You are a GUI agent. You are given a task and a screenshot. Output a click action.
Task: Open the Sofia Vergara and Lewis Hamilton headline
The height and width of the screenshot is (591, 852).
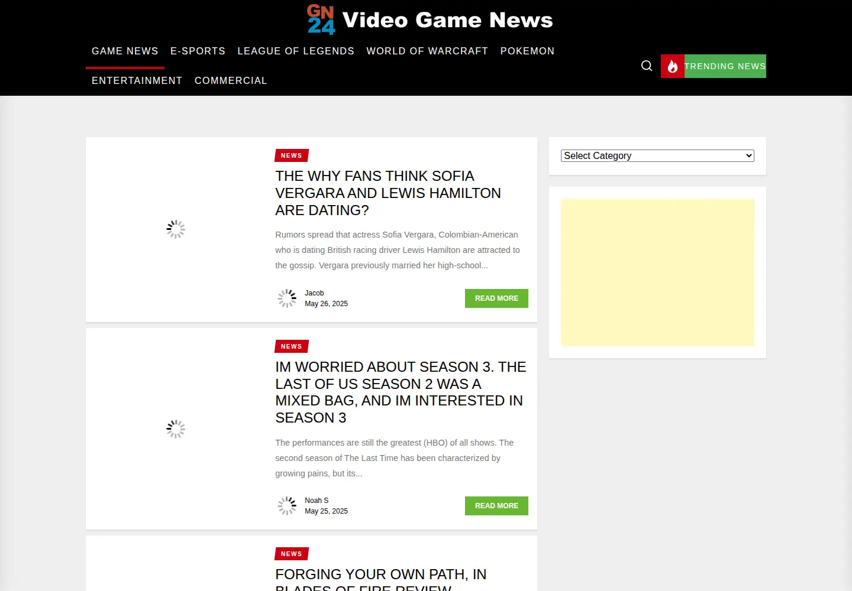tap(388, 193)
